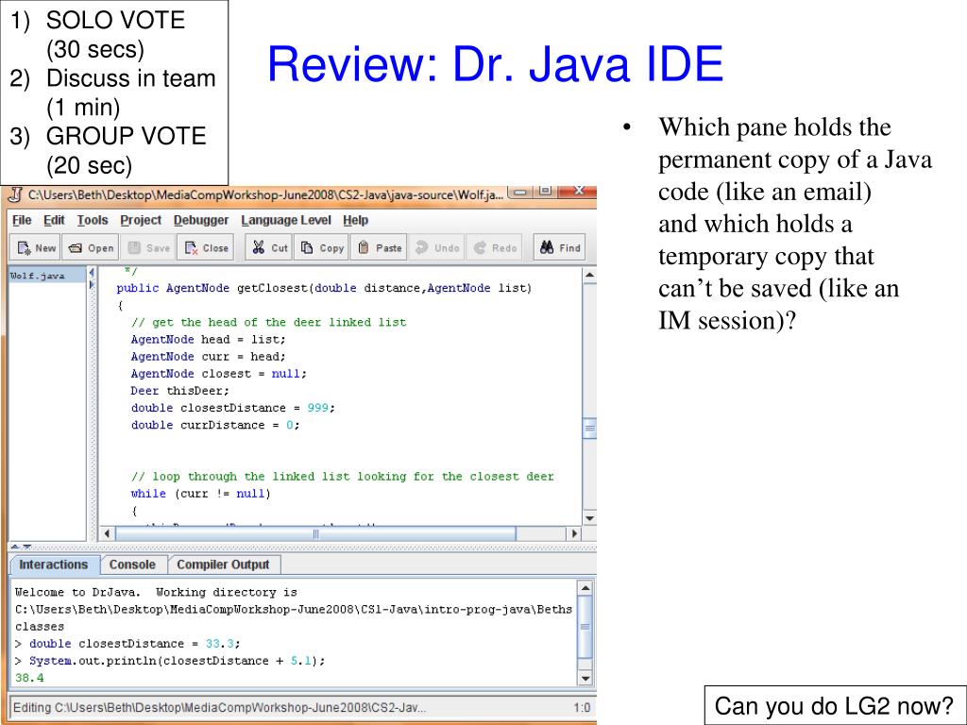
Task: Open the Language Level menu
Action: coord(286,220)
